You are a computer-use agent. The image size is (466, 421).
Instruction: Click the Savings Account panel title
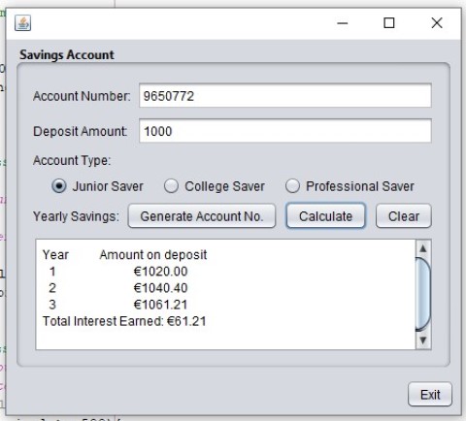coord(67,55)
